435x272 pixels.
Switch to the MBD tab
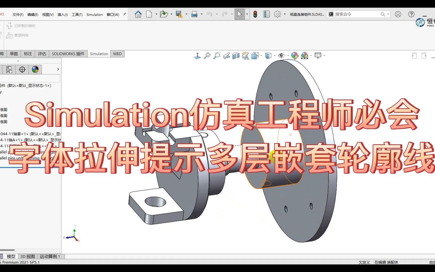(x=117, y=54)
